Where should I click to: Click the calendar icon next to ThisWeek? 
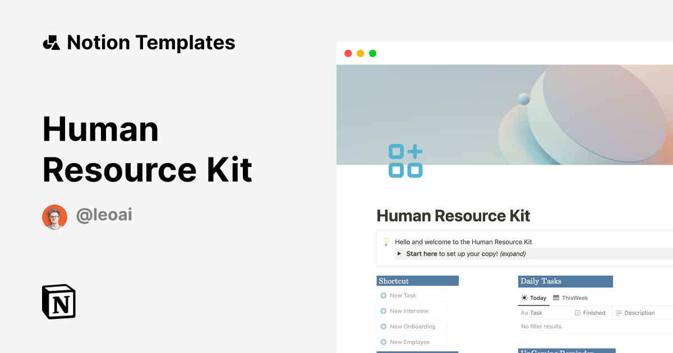click(x=557, y=298)
